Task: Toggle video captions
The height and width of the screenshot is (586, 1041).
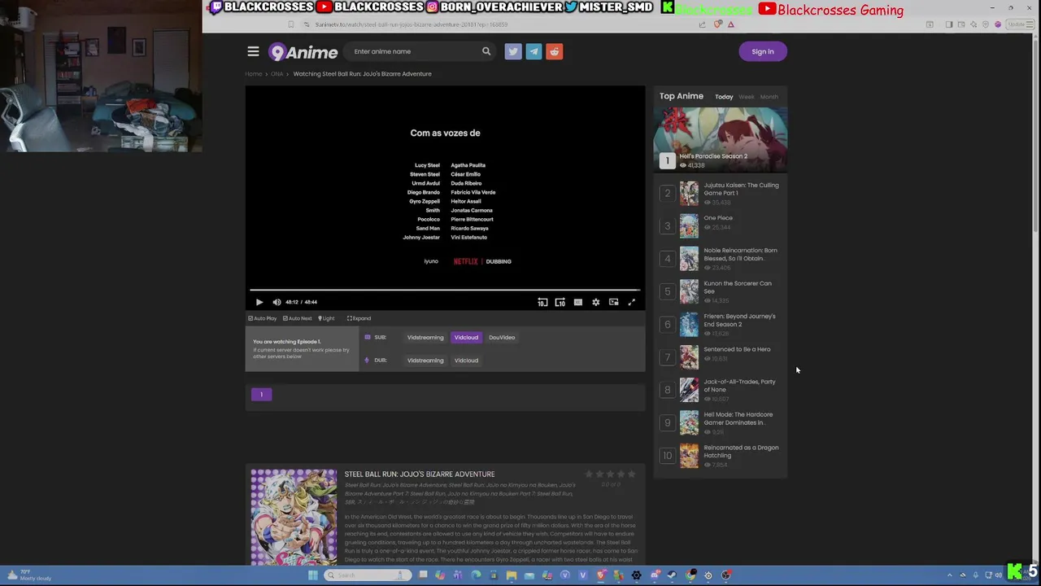Action: (578, 302)
